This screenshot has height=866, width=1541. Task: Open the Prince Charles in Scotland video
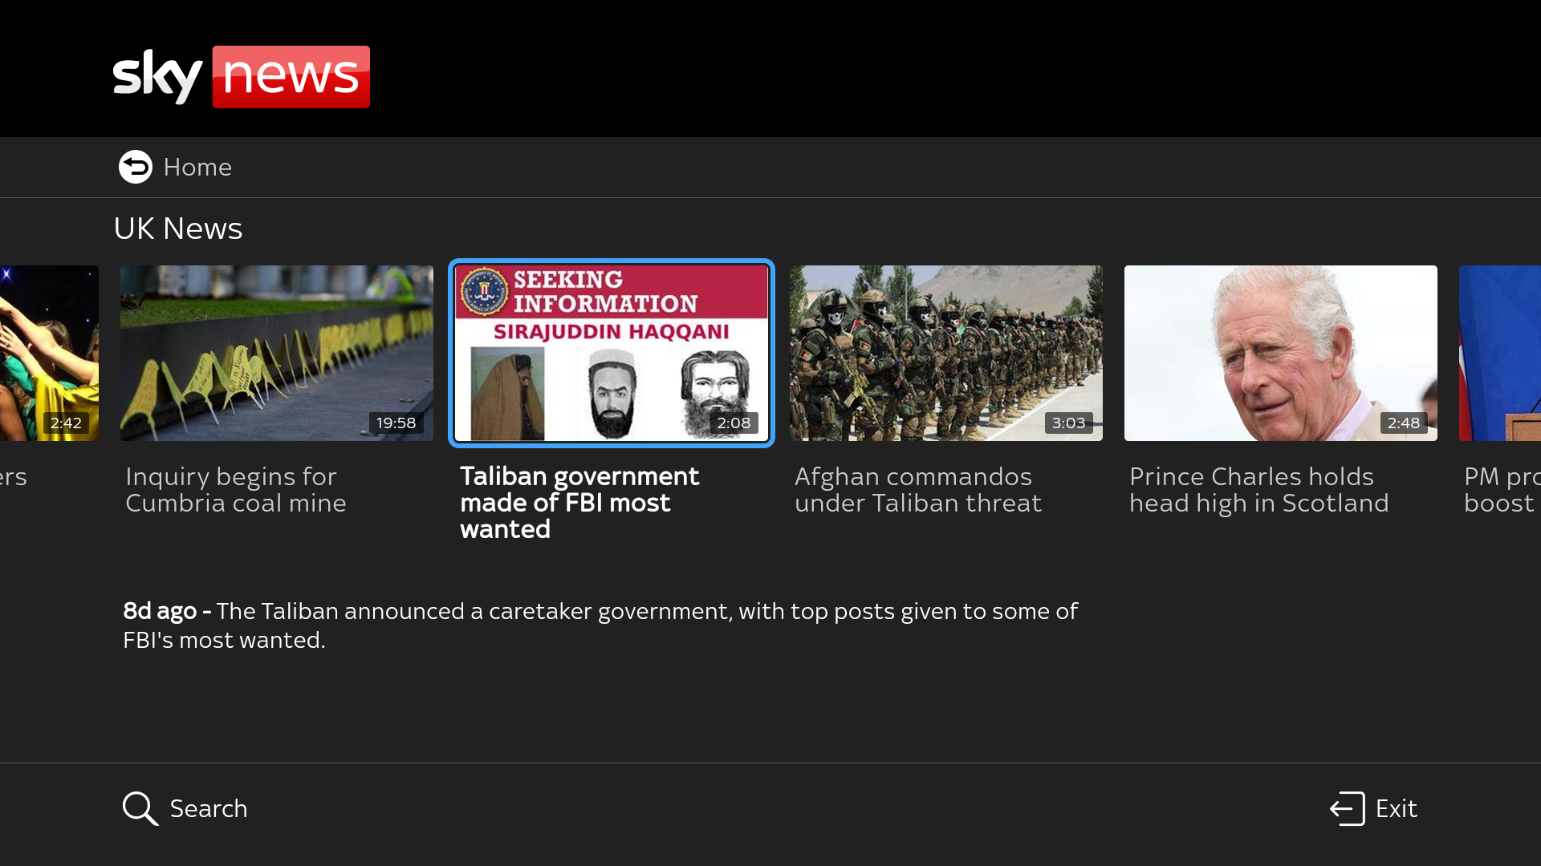[x=1280, y=353]
